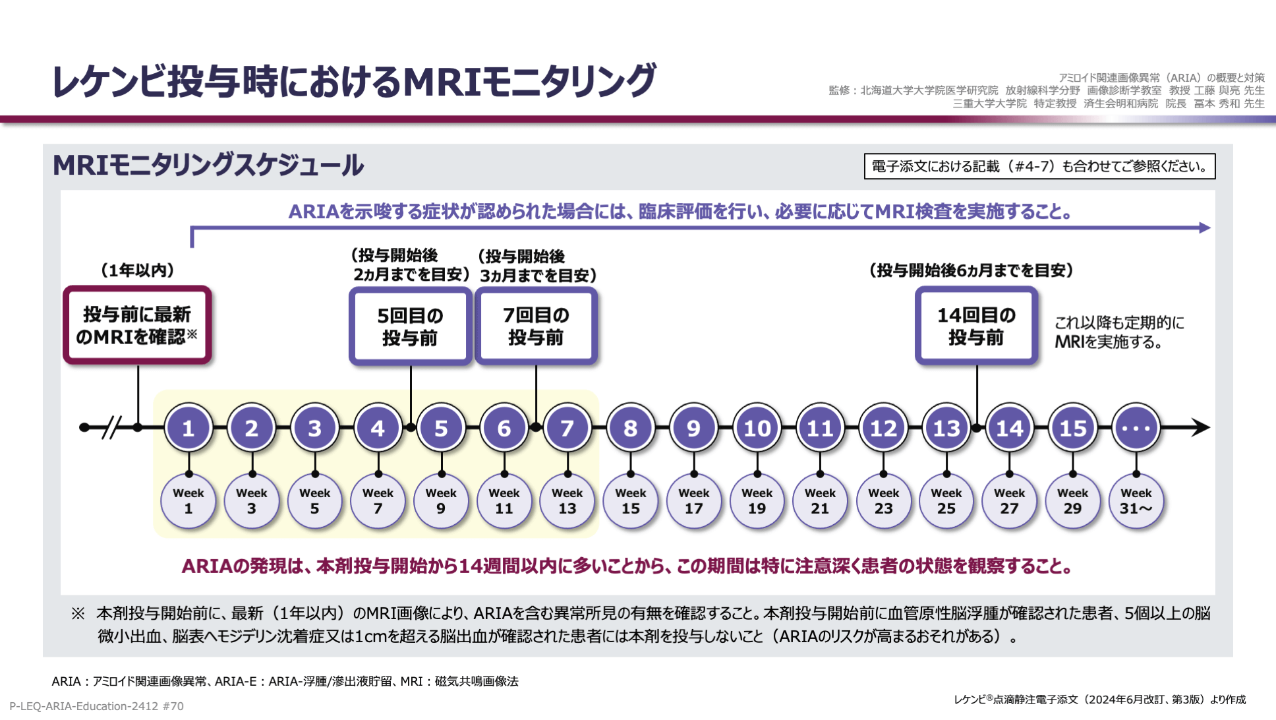The width and height of the screenshot is (1276, 720).
Task: Click the timeline break slash marks
Action: [111, 427]
